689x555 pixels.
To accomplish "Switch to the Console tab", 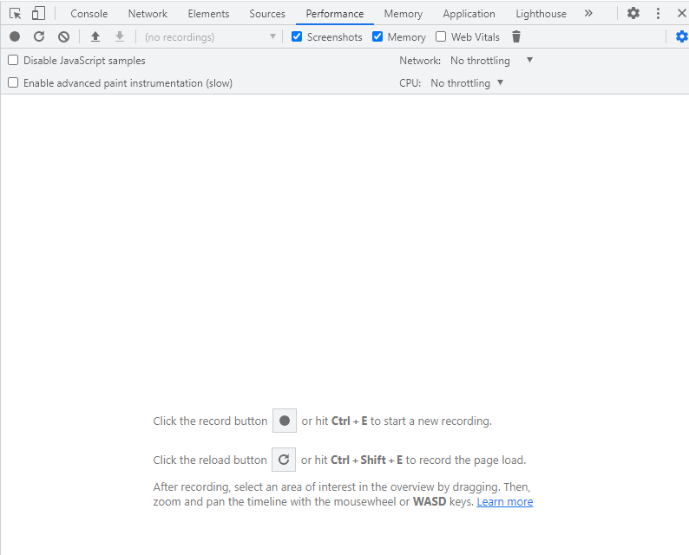I will 89,14.
